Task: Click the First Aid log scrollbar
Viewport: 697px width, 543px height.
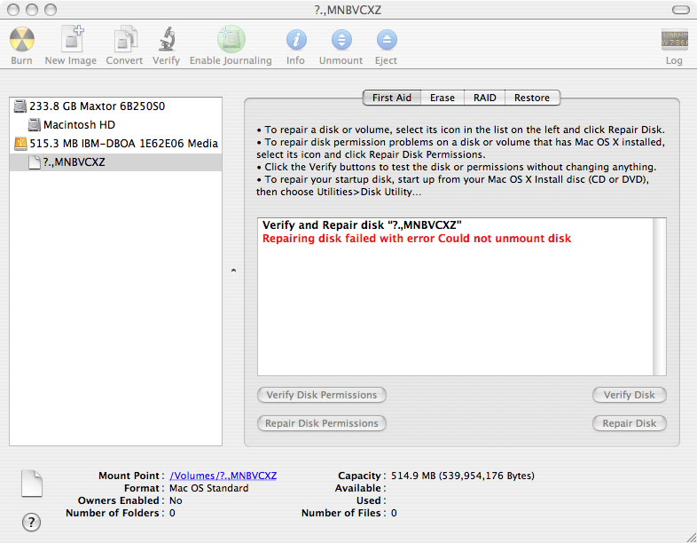Action: pyautogui.click(x=660, y=296)
